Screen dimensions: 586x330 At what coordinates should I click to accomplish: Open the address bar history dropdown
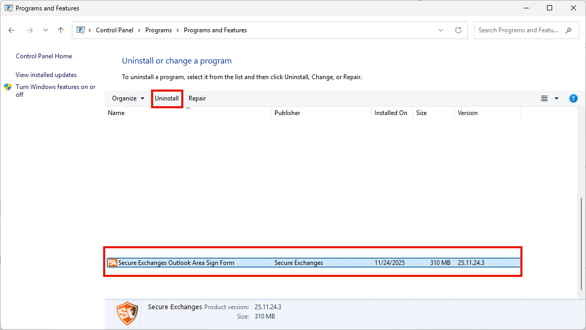point(441,30)
